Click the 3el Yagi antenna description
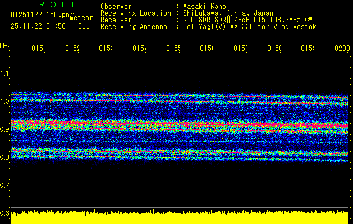The image size is (353, 224). click(250, 26)
